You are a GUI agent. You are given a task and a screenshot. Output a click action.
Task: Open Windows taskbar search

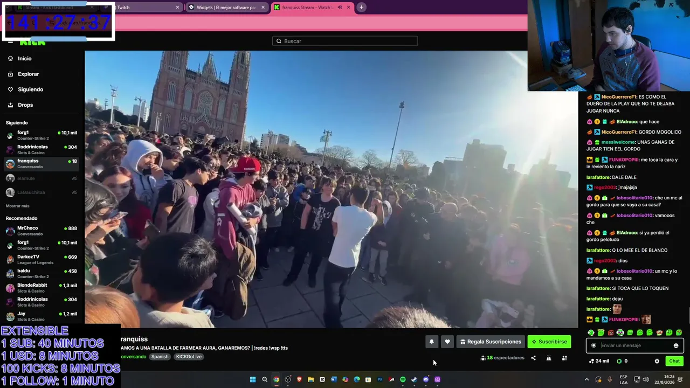(x=265, y=379)
